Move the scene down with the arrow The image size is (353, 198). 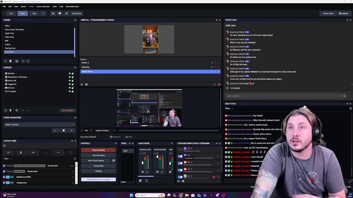(x=28, y=61)
